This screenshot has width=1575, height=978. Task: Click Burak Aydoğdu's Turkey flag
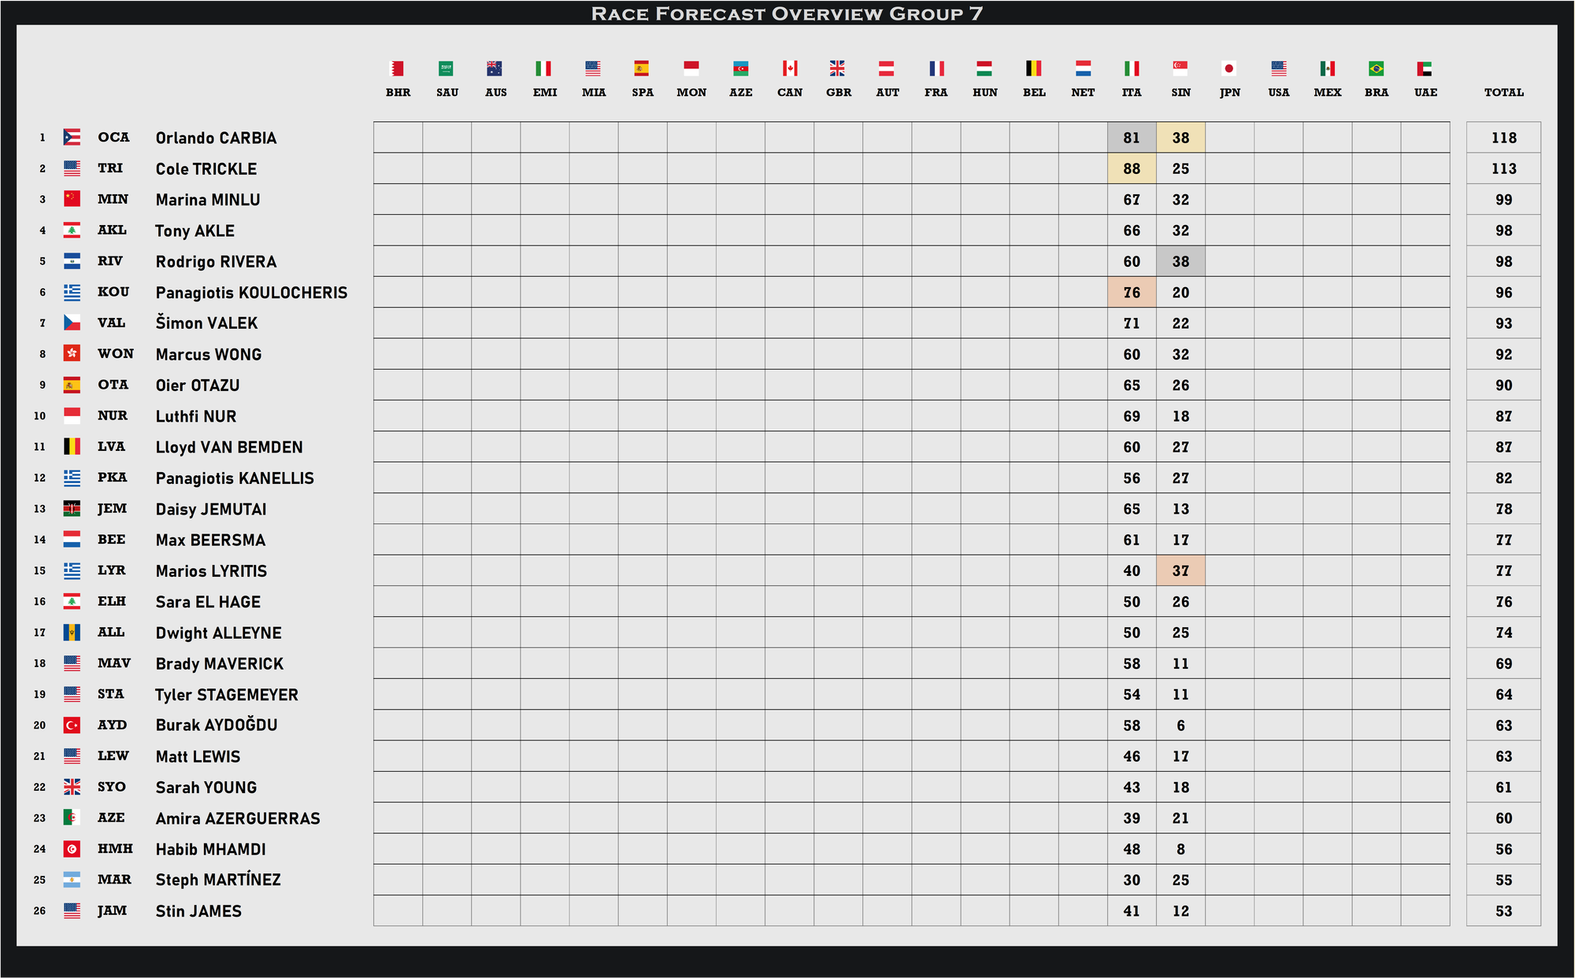(72, 725)
